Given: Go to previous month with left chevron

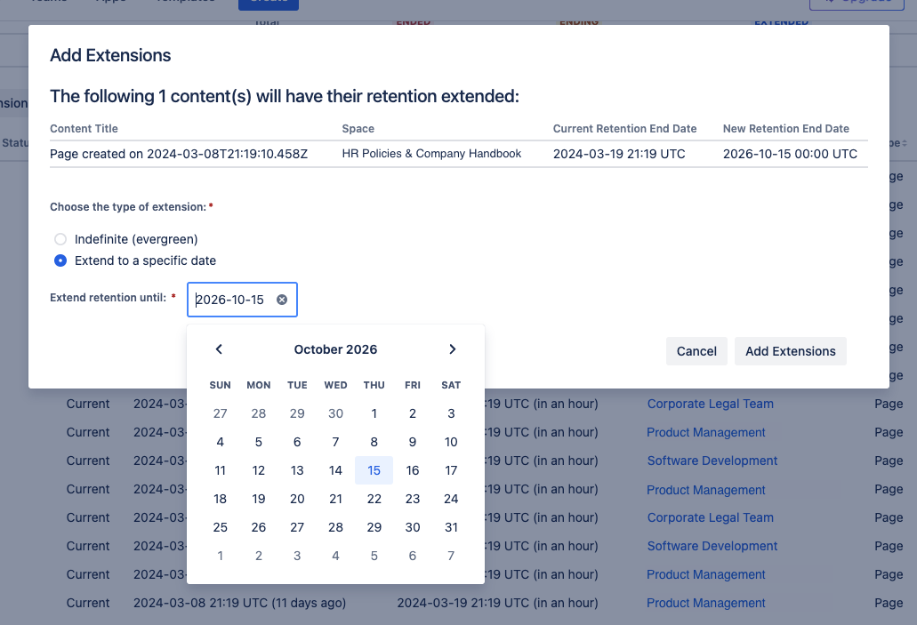Looking at the screenshot, I should coord(219,349).
